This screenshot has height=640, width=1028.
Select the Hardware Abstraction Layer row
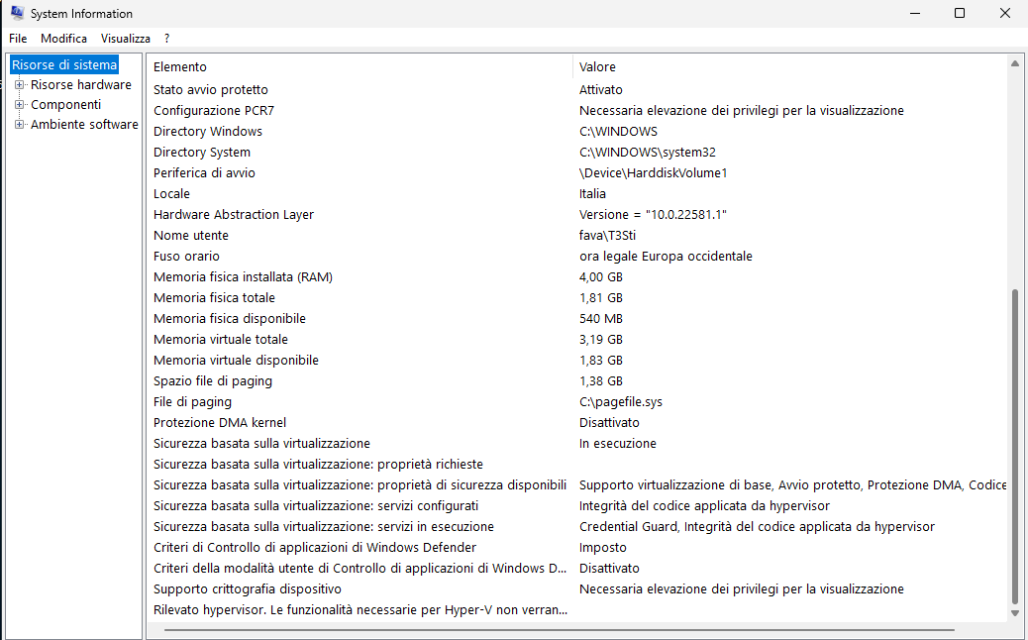click(x=577, y=214)
